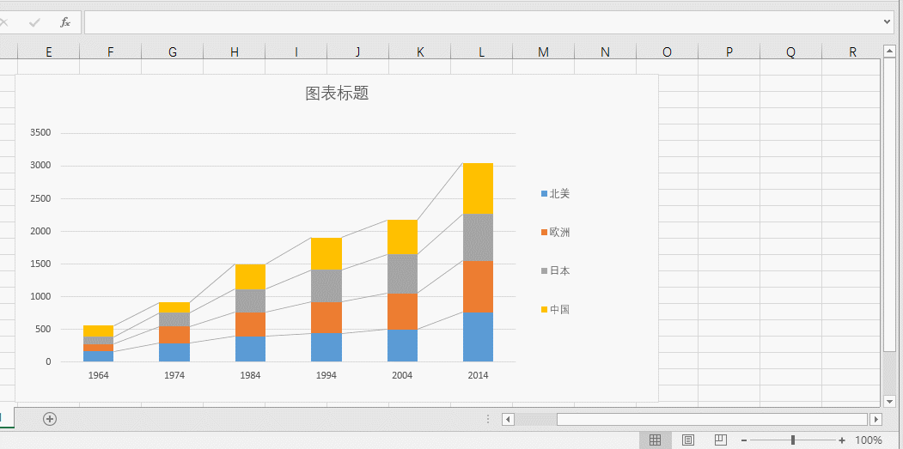Viewport: 903px width, 449px height.
Task: Select the 北美 legend entry
Action: pos(559,194)
